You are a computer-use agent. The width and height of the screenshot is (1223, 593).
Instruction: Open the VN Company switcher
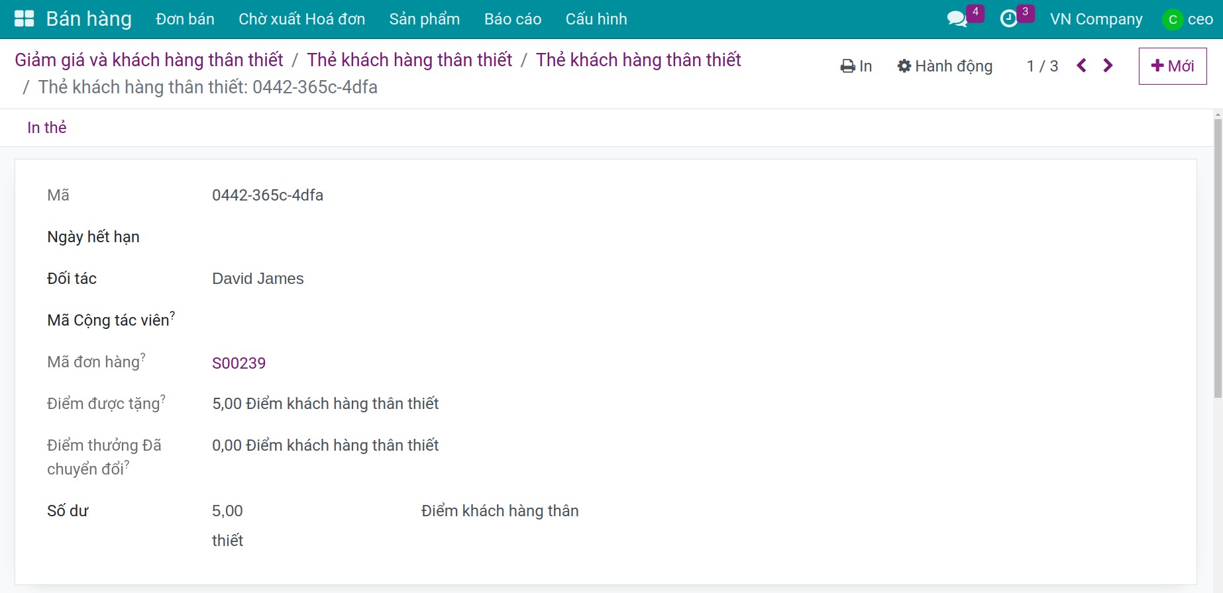1096,19
